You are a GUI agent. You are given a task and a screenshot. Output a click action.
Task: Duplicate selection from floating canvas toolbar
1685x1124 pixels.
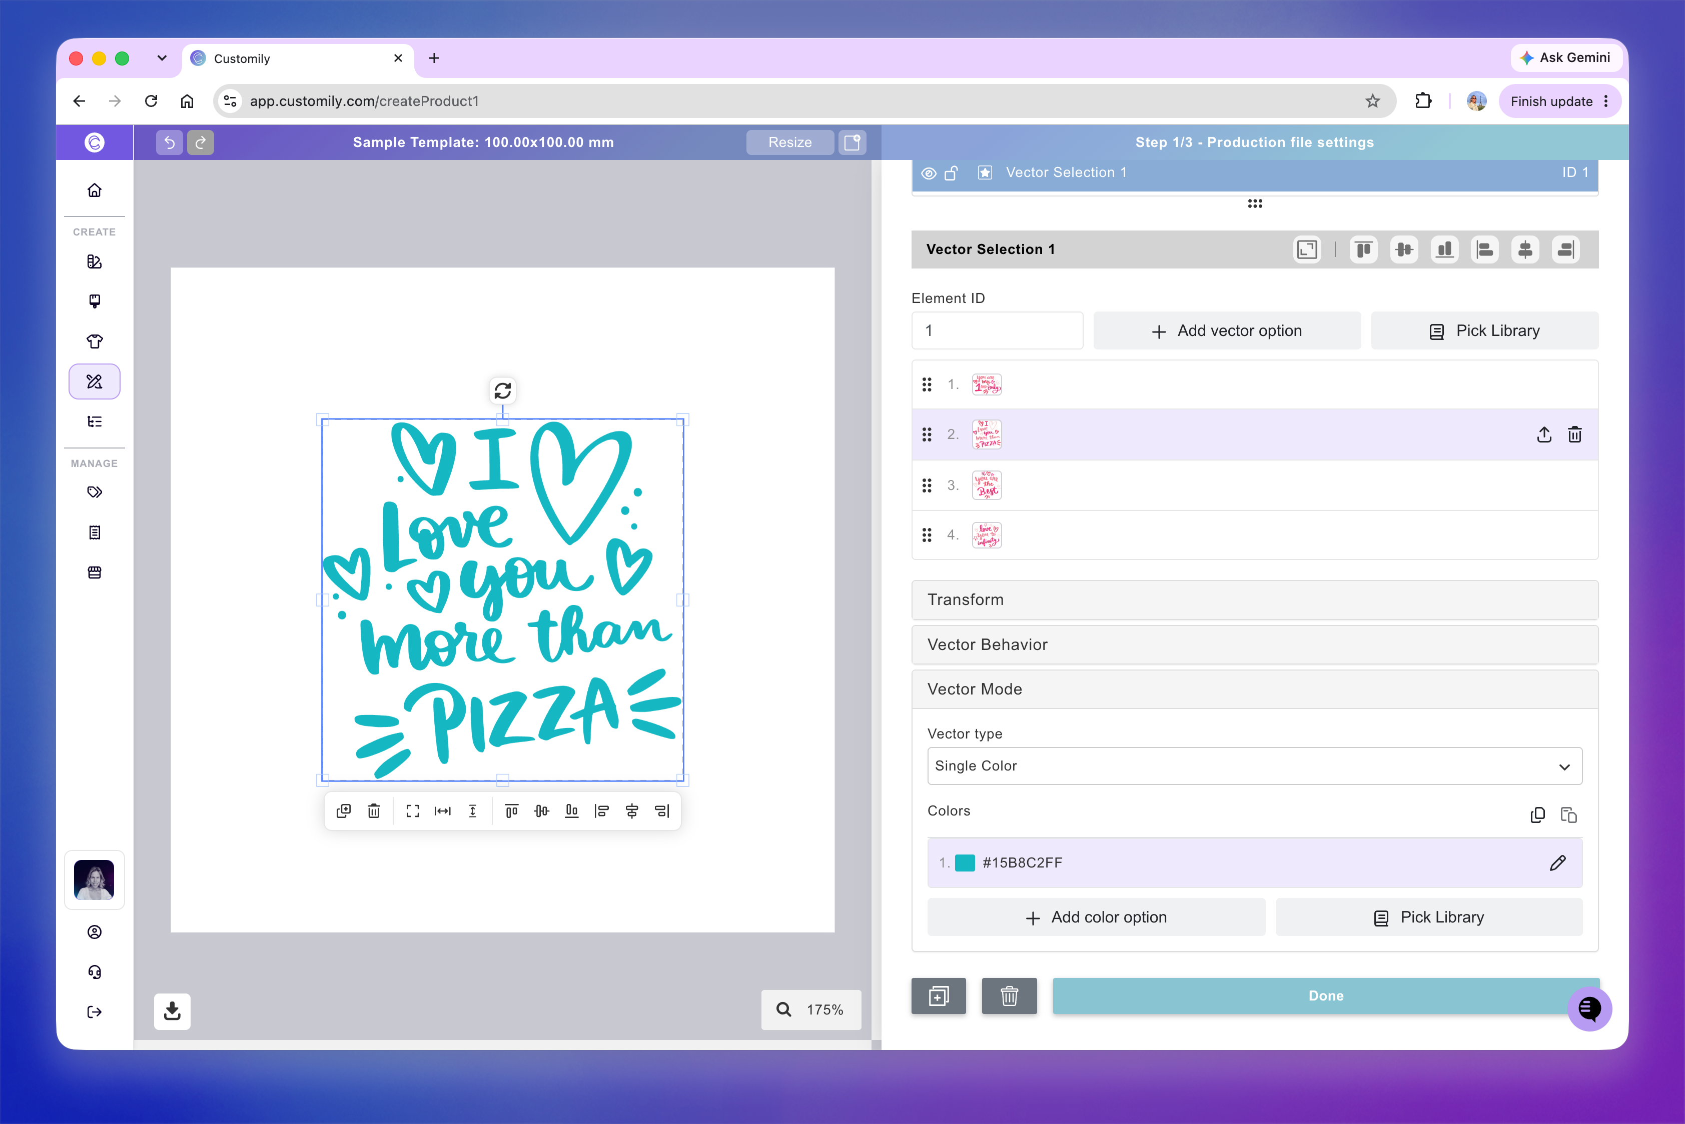[344, 810]
